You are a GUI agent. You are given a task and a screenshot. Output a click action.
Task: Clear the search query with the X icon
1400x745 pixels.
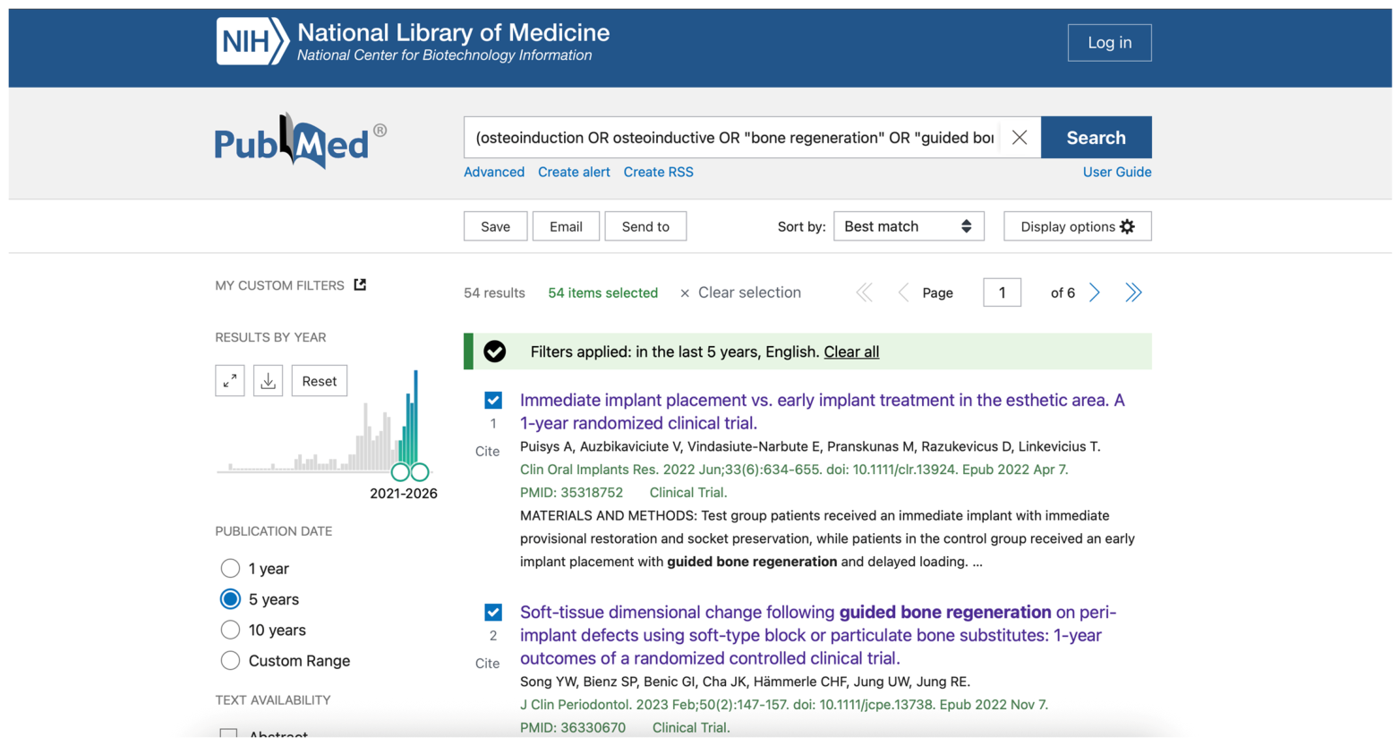1019,138
